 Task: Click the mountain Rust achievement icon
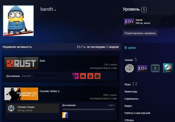pyautogui.click(x=83, y=76)
